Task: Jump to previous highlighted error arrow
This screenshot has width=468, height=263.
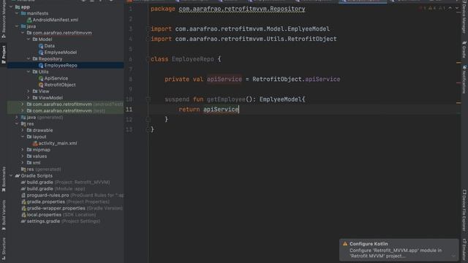Action: tap(450, 8)
